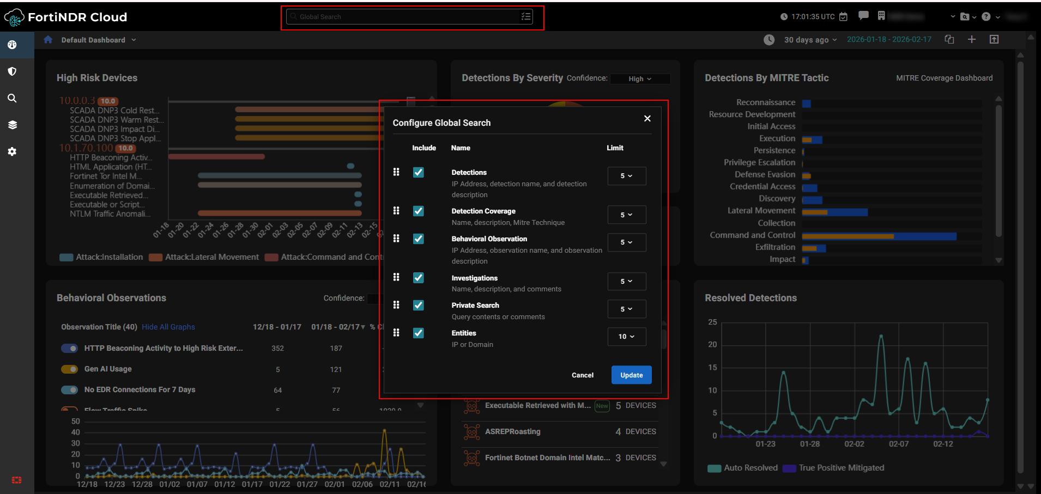Uncheck the Investigations include checkbox
The image size is (1041, 494).
click(x=418, y=278)
